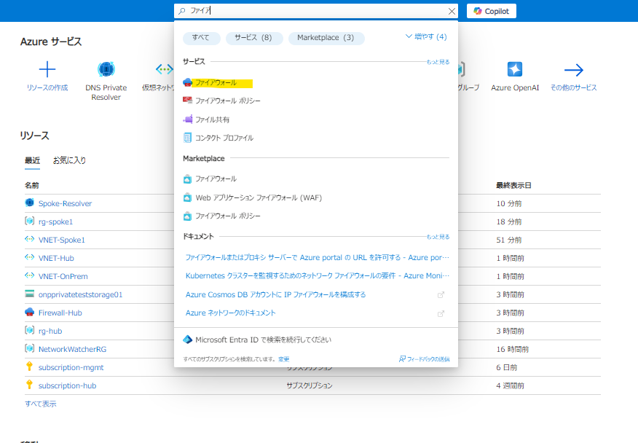
Task: Click もっと見る next to サービス heading
Action: pyautogui.click(x=438, y=62)
